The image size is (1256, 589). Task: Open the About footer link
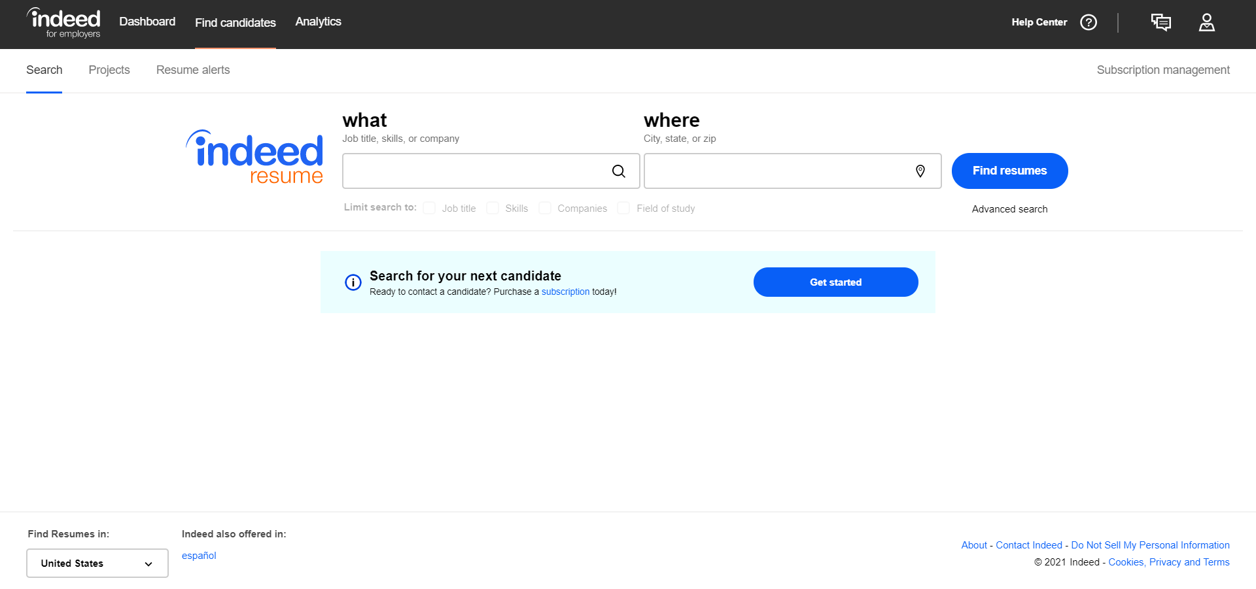(x=974, y=545)
